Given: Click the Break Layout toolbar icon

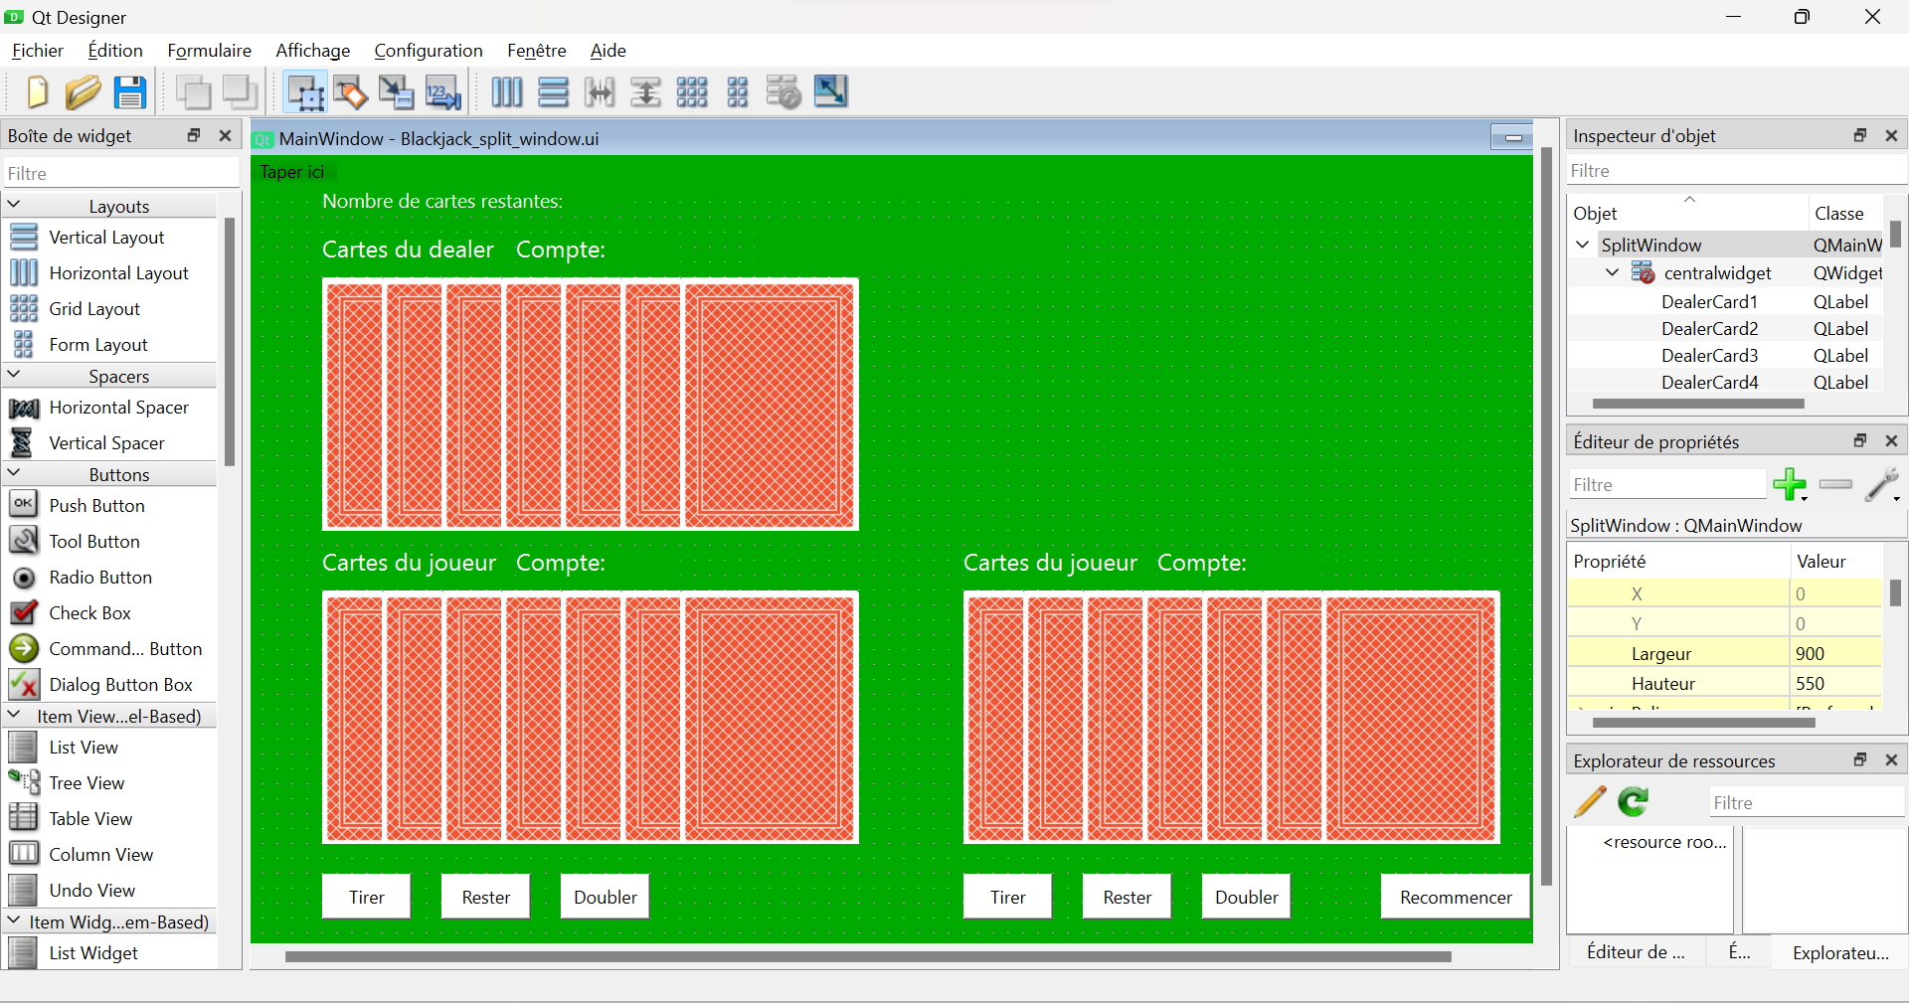Looking at the screenshot, I should [783, 91].
